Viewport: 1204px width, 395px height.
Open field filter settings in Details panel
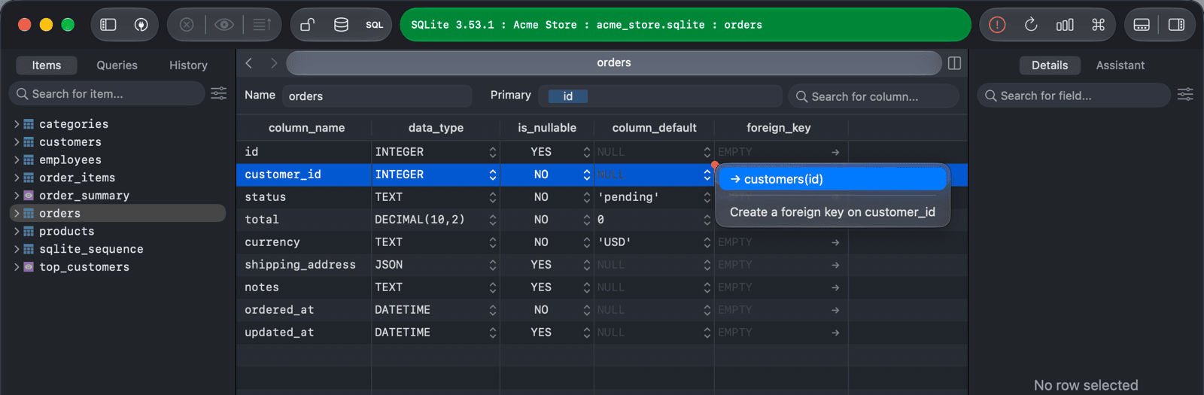[1185, 94]
